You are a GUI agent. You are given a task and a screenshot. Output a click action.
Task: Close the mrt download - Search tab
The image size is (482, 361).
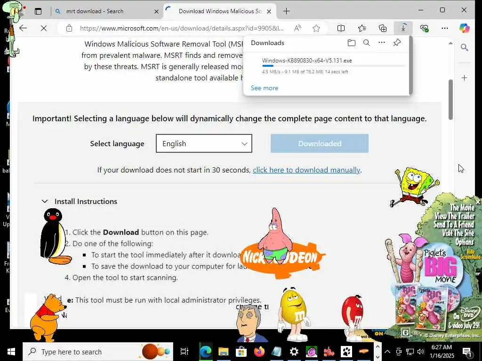click(x=156, y=12)
